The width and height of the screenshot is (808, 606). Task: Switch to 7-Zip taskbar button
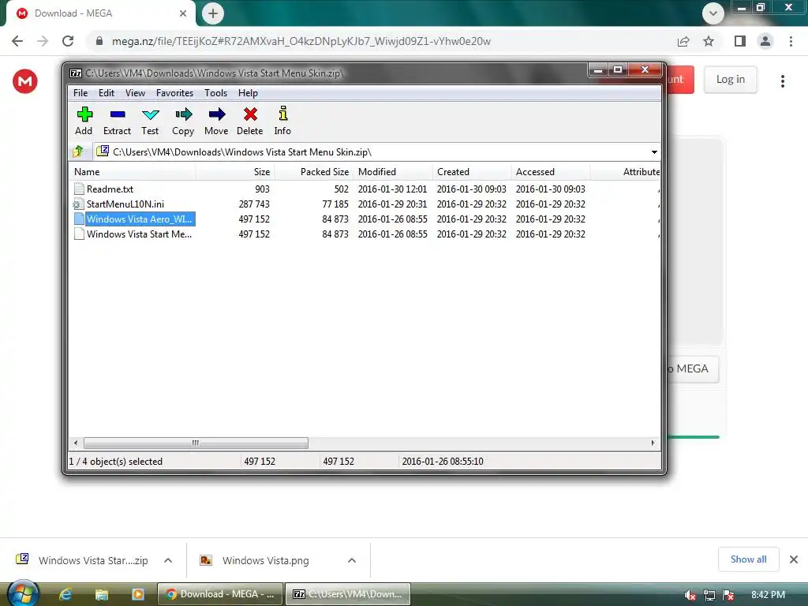tap(348, 594)
